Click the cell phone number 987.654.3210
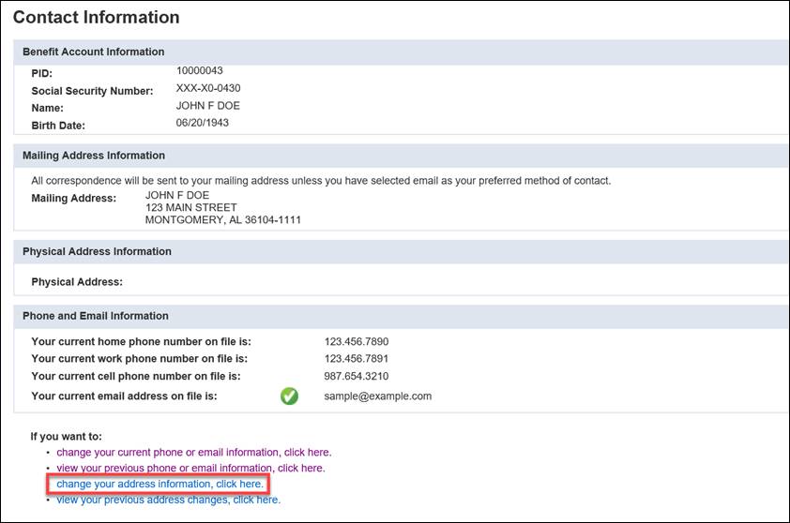The width and height of the screenshot is (790, 523). click(357, 376)
